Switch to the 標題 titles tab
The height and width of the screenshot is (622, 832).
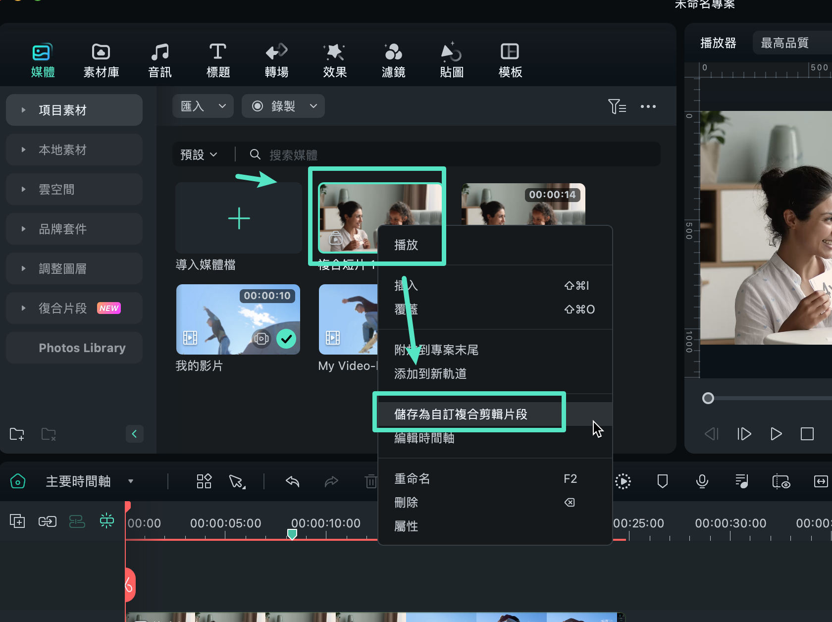pyautogui.click(x=218, y=60)
